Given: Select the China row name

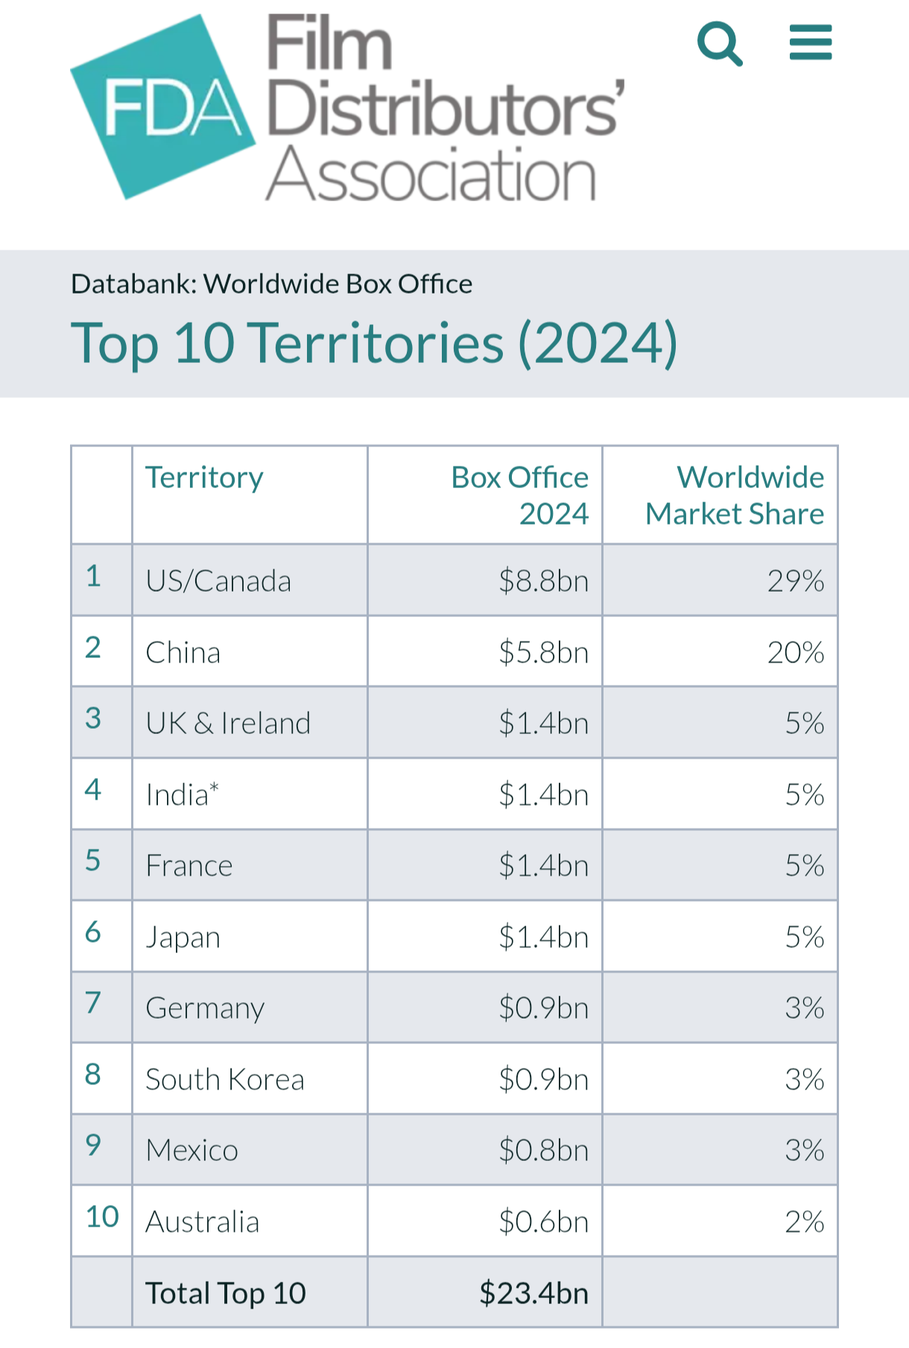Looking at the screenshot, I should pos(183,653).
